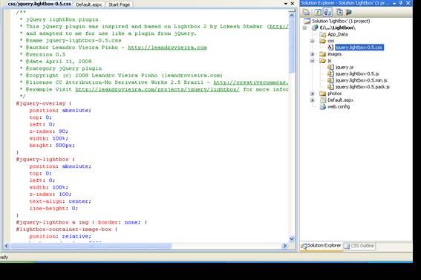Image resolution: width=421 pixels, height=280 pixels.
Task: Open leandrovieira.com/projects/jquery/lightbox link
Action: [x=157, y=89]
